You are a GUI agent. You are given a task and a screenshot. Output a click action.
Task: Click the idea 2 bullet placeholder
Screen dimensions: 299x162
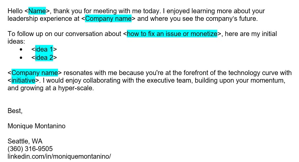click(44, 58)
